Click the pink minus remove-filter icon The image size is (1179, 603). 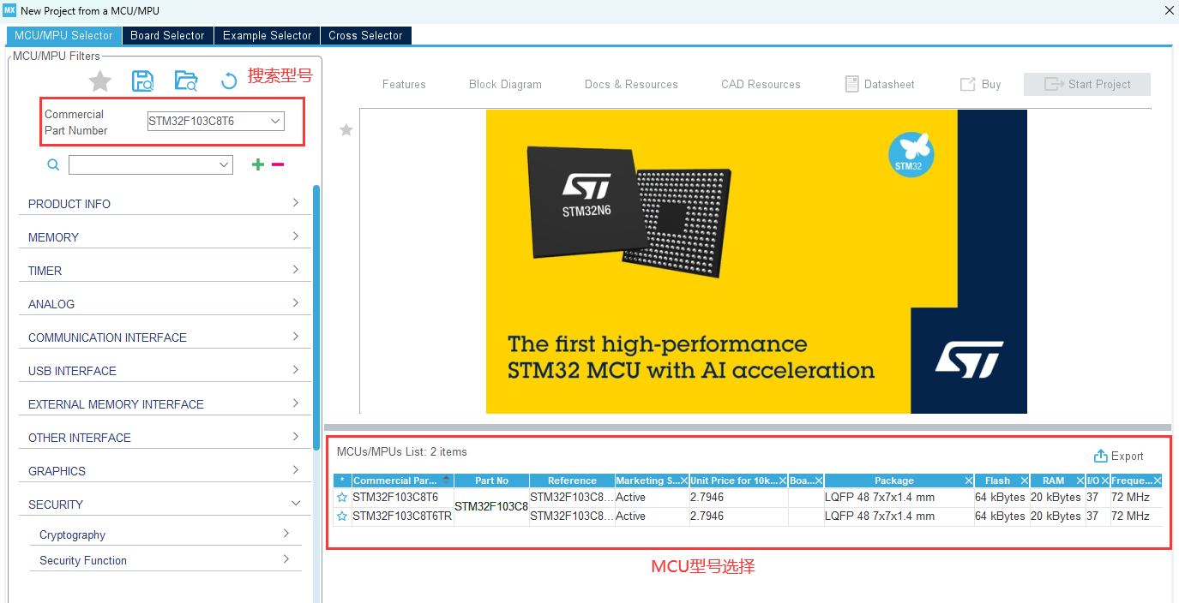278,164
